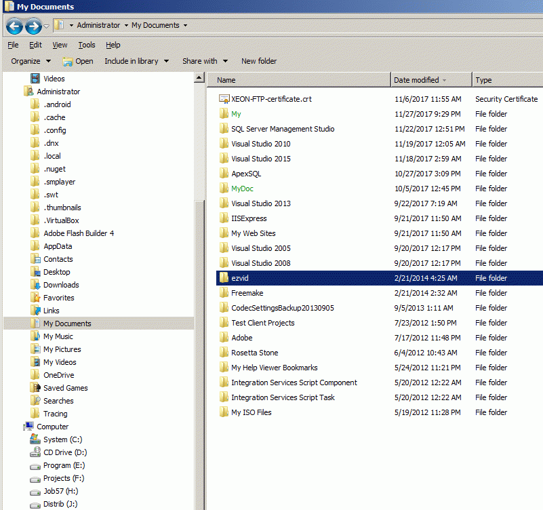The image size is (543, 510).
Task: Open the Edit menu
Action: click(35, 45)
